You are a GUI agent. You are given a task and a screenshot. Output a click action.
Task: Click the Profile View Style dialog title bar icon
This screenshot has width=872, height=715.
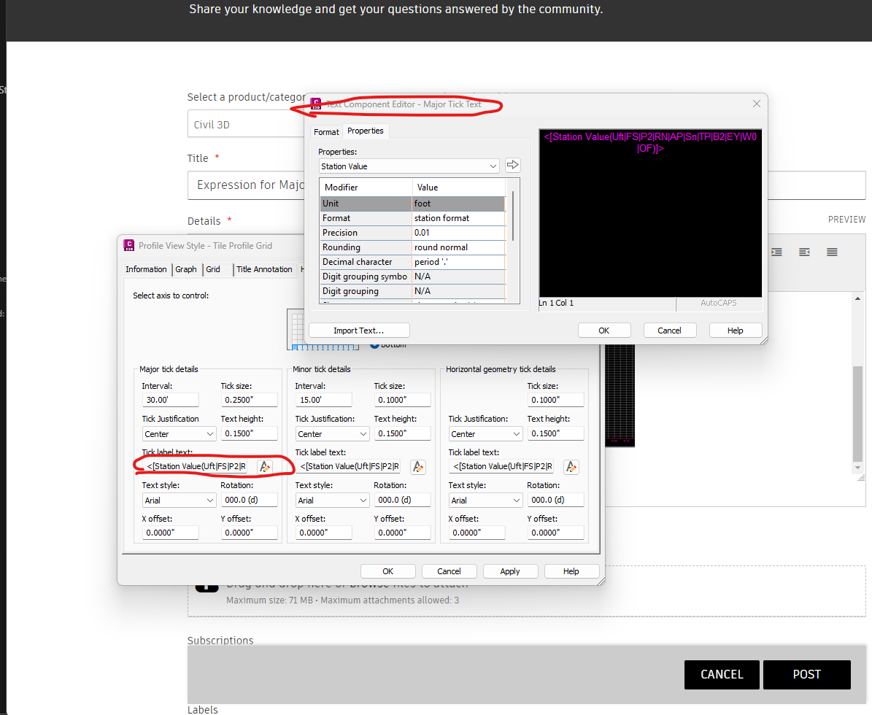[x=129, y=246]
